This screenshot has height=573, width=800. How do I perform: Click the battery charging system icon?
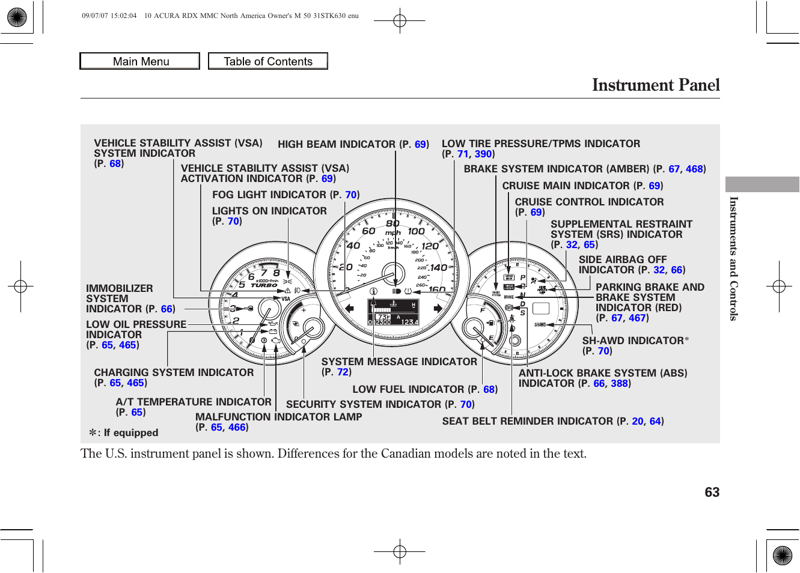[273, 332]
